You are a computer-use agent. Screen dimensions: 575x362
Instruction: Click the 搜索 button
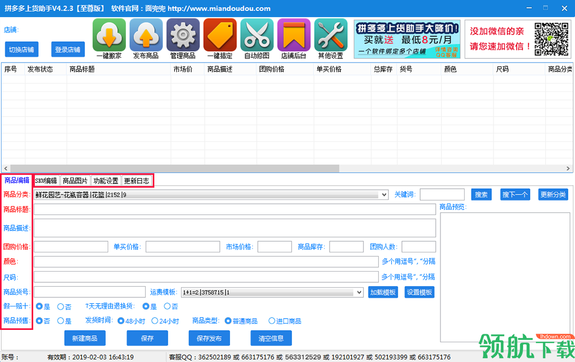[x=481, y=194]
